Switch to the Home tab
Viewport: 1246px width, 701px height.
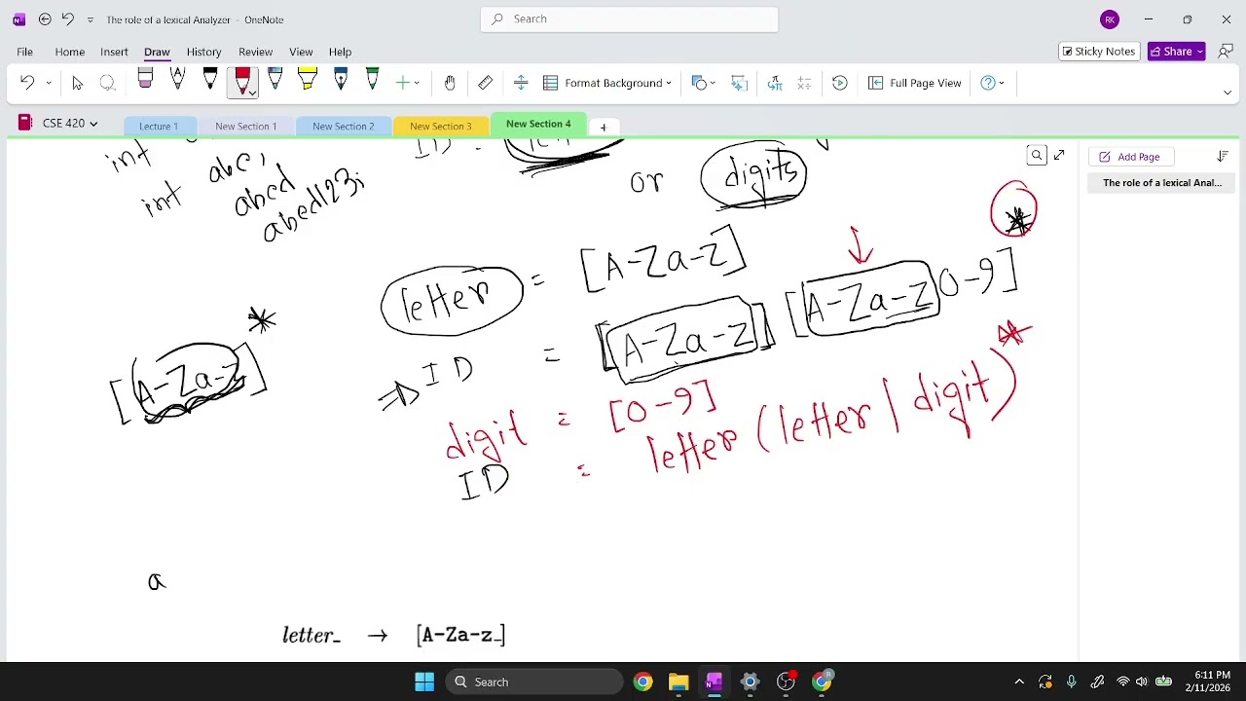coord(69,52)
